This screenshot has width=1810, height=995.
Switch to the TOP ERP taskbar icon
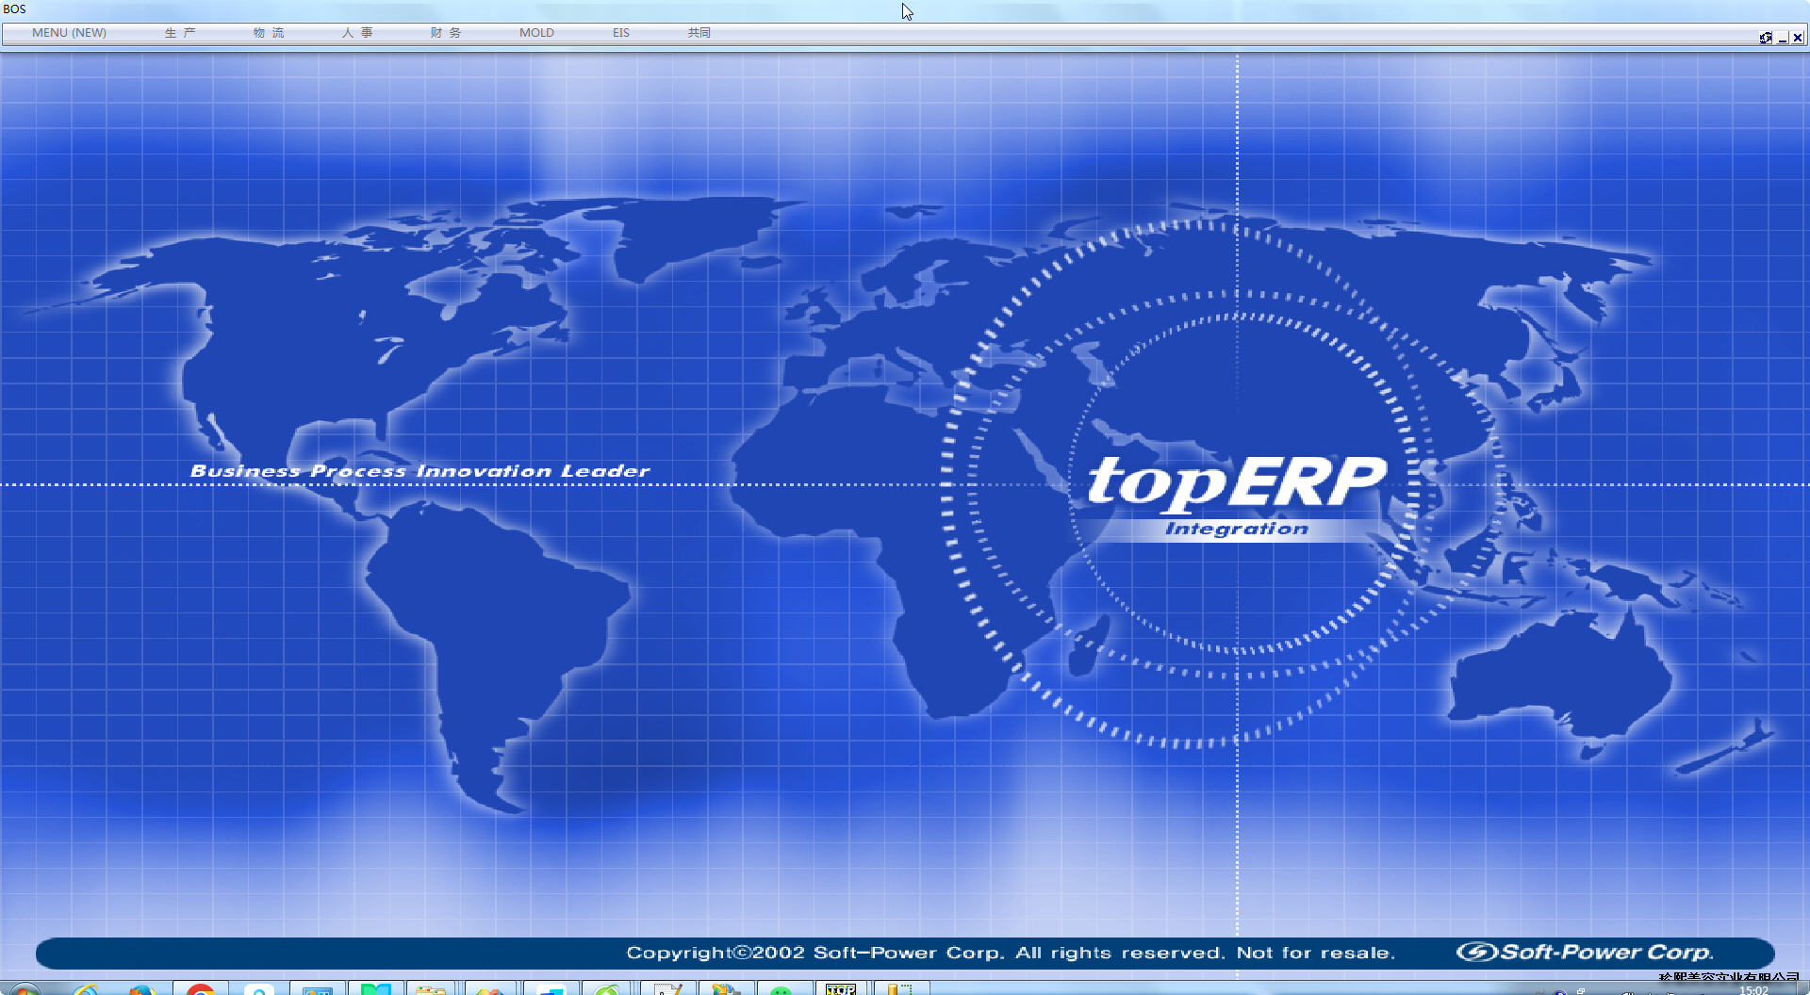[x=841, y=989]
